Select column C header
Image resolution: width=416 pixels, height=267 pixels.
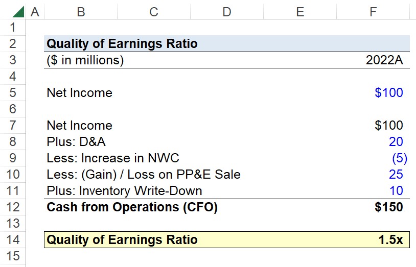pyautogui.click(x=154, y=12)
